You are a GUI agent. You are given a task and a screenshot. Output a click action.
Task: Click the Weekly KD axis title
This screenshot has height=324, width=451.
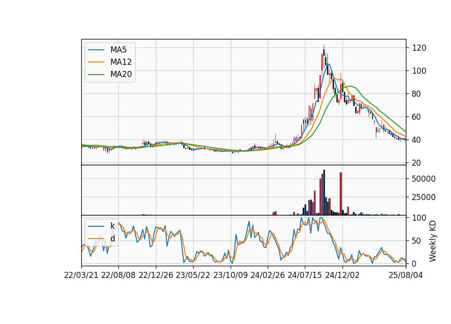pyautogui.click(x=433, y=241)
